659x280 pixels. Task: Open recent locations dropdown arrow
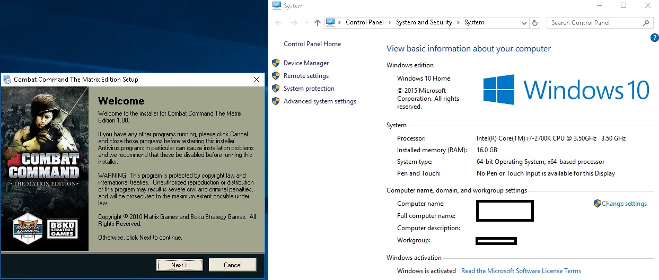307,23
